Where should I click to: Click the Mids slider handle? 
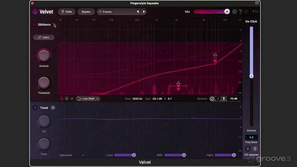click(184, 155)
